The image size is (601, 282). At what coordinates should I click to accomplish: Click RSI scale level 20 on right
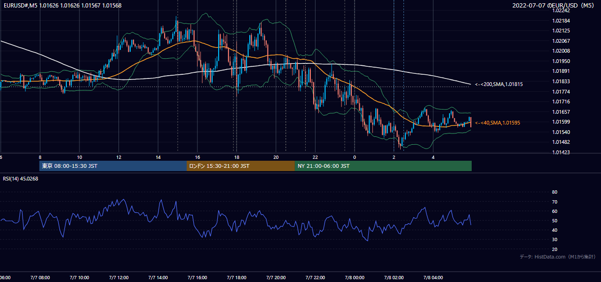554,249
